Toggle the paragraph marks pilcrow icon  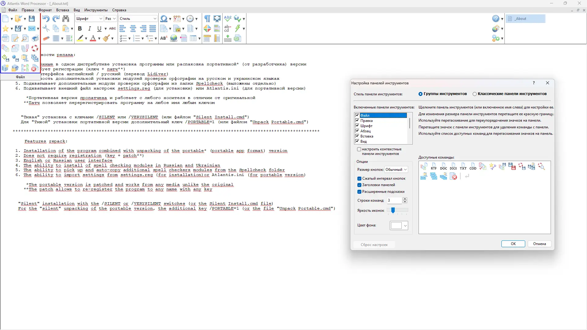point(207,19)
